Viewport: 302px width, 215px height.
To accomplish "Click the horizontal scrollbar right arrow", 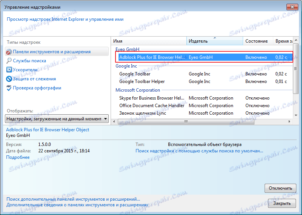I will (289, 122).
